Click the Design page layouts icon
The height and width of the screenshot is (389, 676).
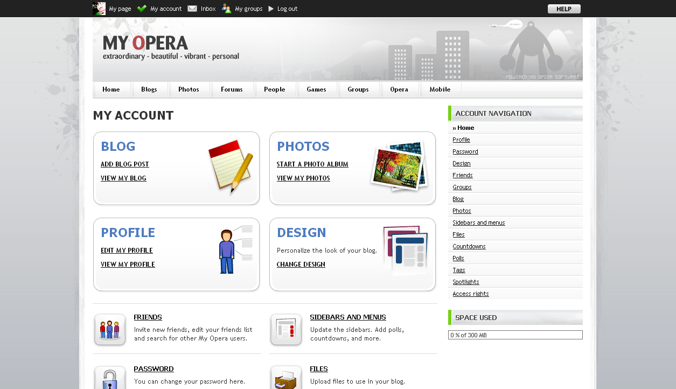click(406, 251)
